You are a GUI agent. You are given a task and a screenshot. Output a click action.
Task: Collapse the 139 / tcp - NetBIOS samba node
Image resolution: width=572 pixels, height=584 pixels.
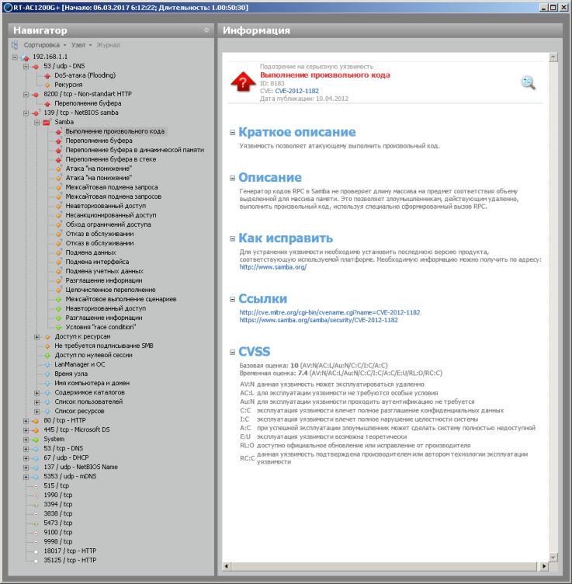(x=26, y=113)
